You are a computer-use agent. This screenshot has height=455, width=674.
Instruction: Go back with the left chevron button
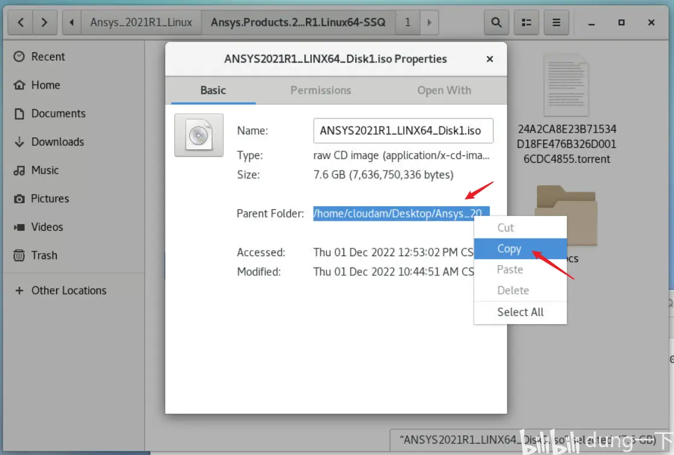point(20,22)
